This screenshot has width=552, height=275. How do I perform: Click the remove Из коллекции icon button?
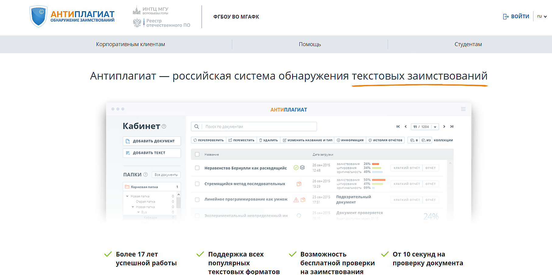tap(426, 140)
